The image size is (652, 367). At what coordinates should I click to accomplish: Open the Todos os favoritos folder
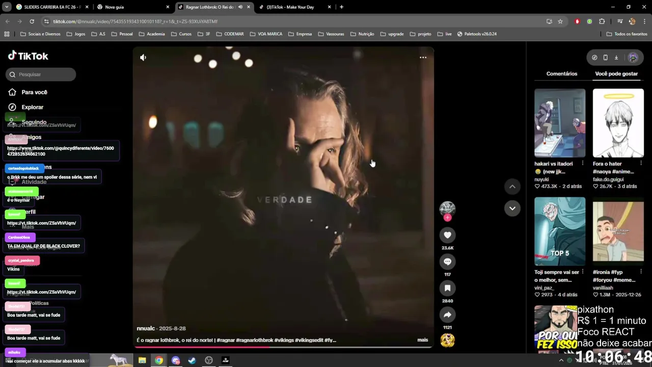627,34
